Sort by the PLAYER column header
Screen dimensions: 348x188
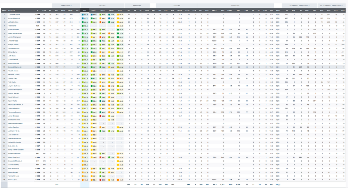[x=12, y=10]
